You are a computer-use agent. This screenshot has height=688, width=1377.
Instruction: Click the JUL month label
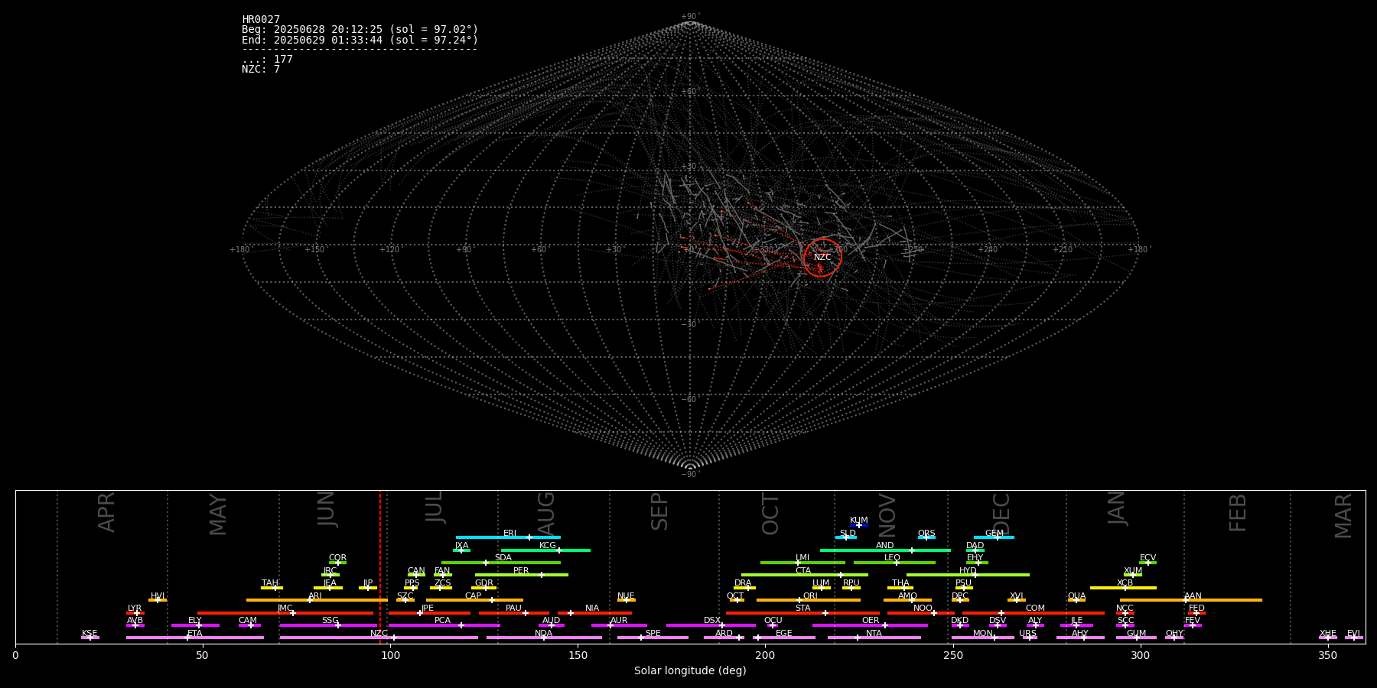pos(435,507)
